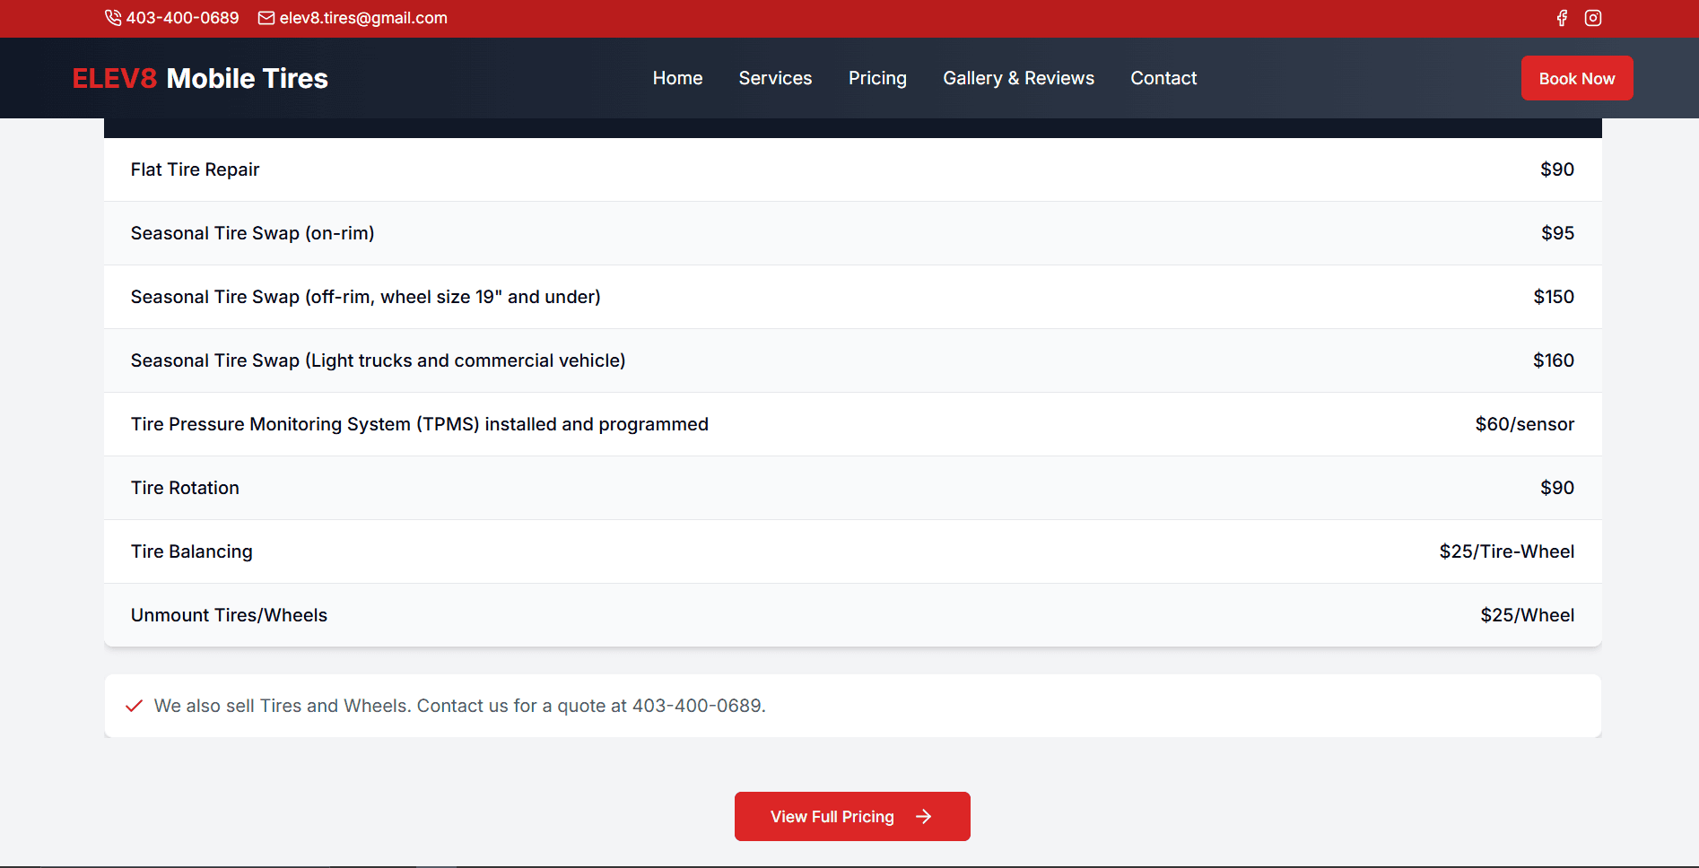Open the Instagram profile icon
1699x868 pixels.
click(x=1593, y=18)
